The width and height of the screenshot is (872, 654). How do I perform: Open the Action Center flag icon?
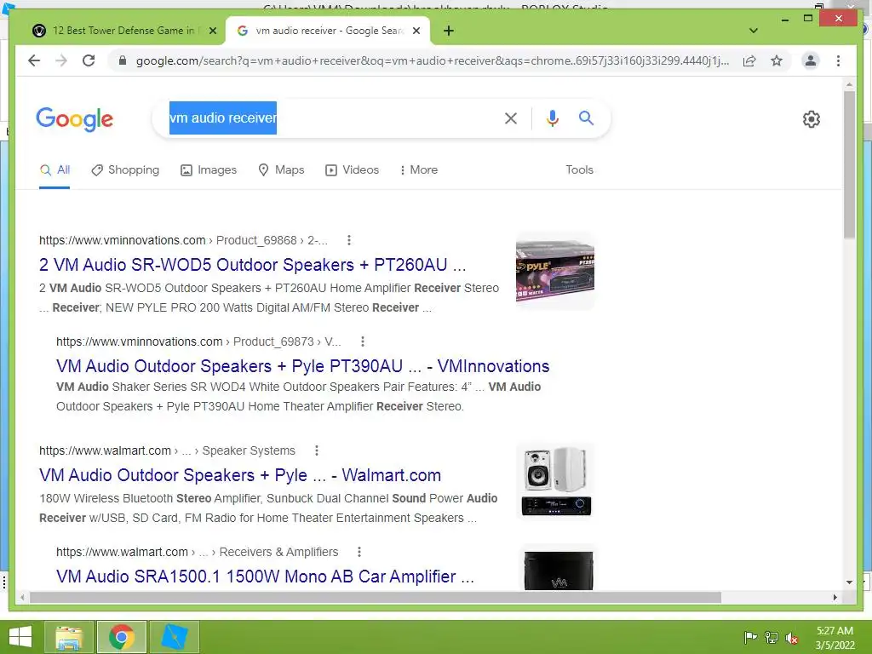click(750, 637)
